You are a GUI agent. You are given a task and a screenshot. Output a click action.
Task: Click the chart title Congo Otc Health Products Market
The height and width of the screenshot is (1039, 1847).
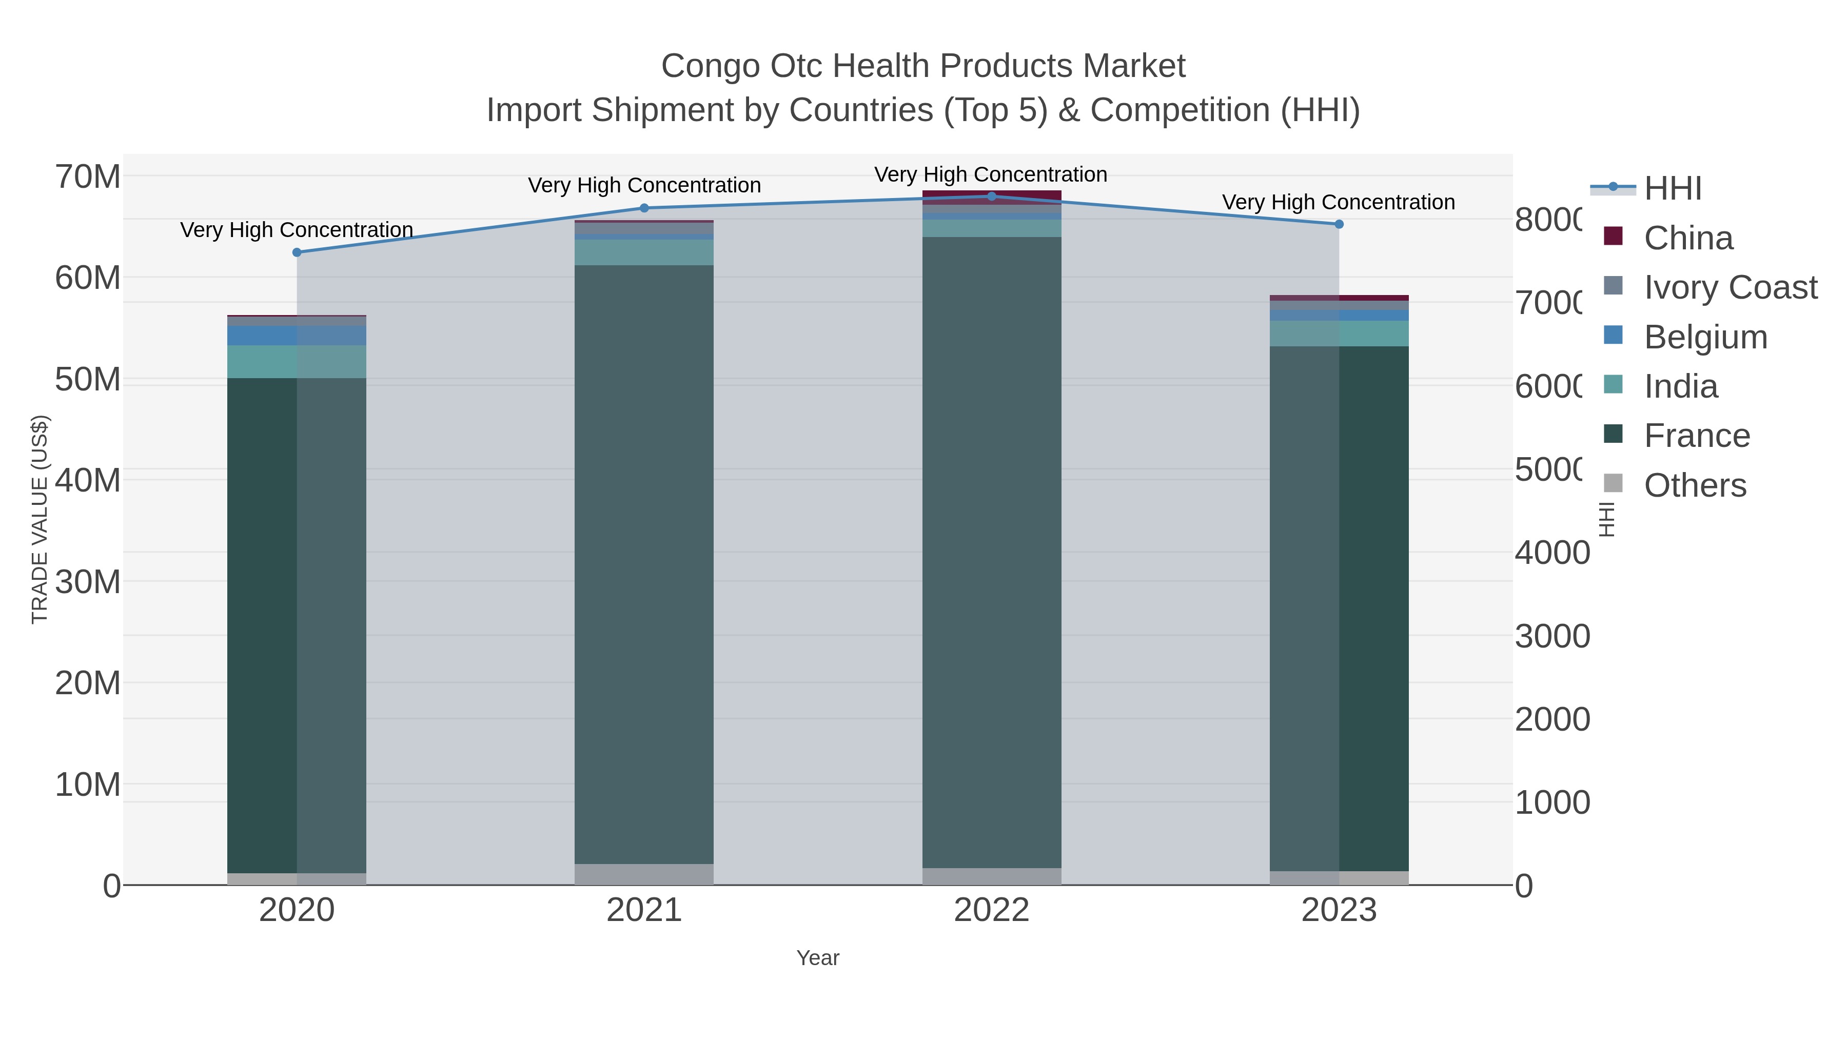[924, 66]
